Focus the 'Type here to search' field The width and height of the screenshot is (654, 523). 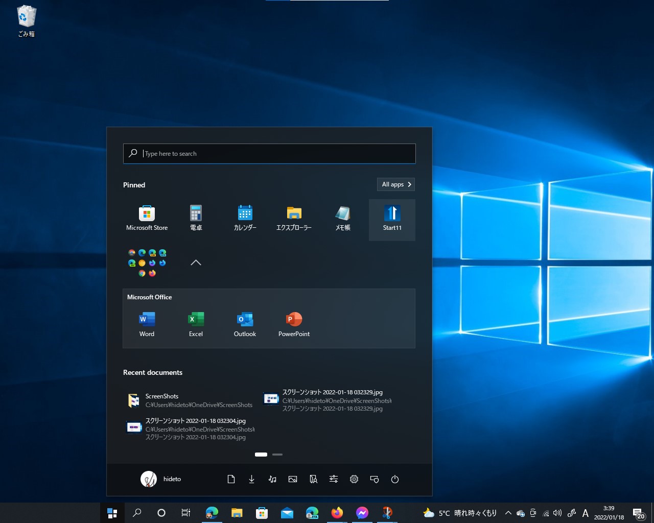(269, 153)
